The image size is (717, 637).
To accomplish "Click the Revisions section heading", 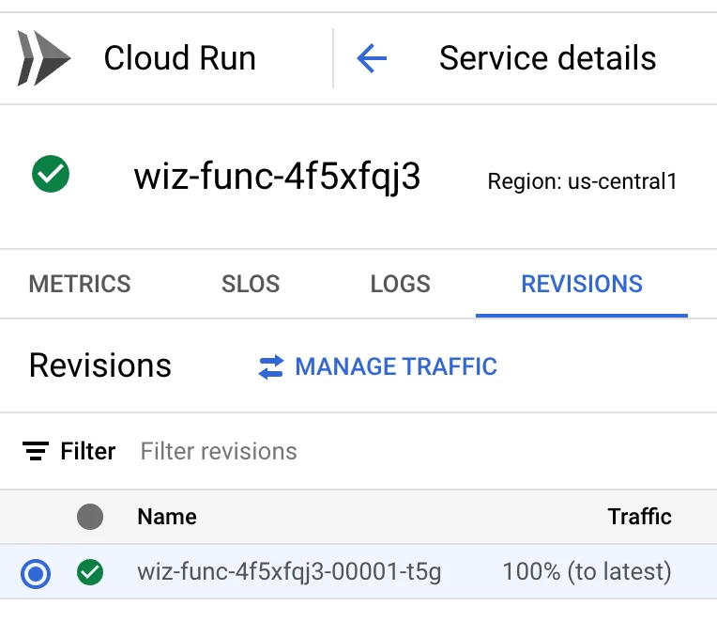I will (x=100, y=365).
